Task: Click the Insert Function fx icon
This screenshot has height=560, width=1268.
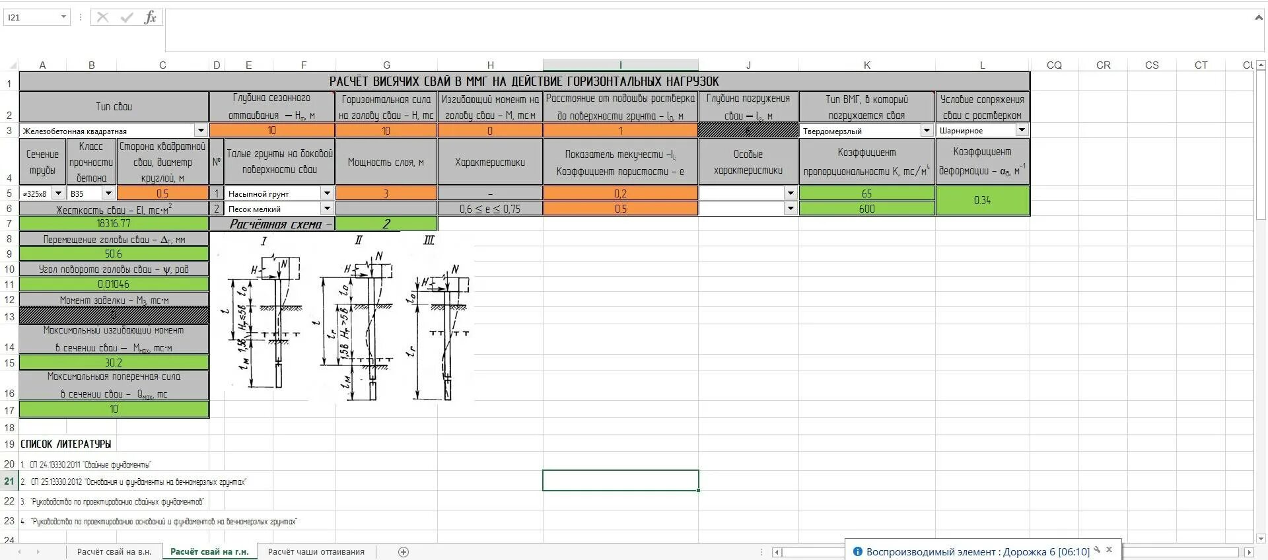Action: (150, 18)
